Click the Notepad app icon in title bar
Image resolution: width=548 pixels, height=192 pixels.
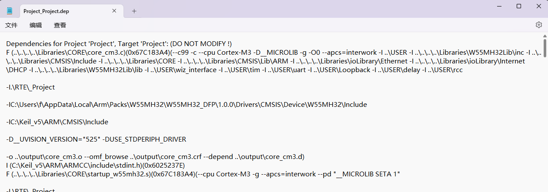click(10, 11)
